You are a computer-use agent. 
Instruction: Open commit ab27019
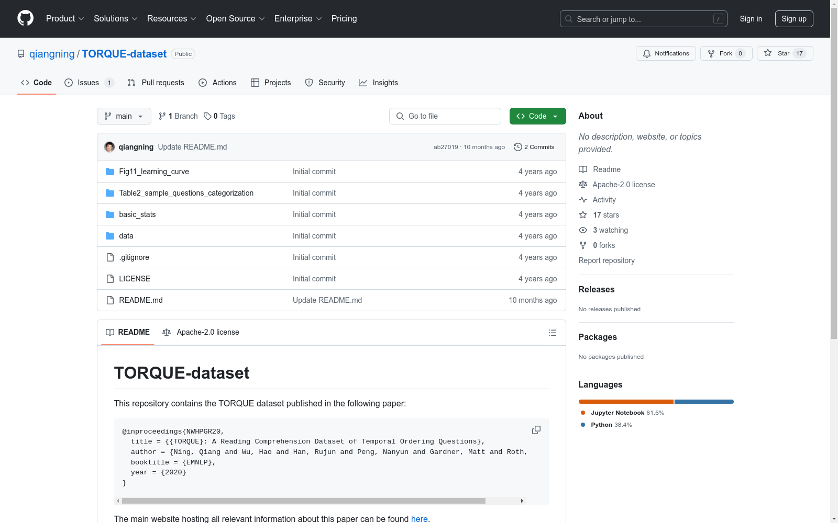(446, 147)
